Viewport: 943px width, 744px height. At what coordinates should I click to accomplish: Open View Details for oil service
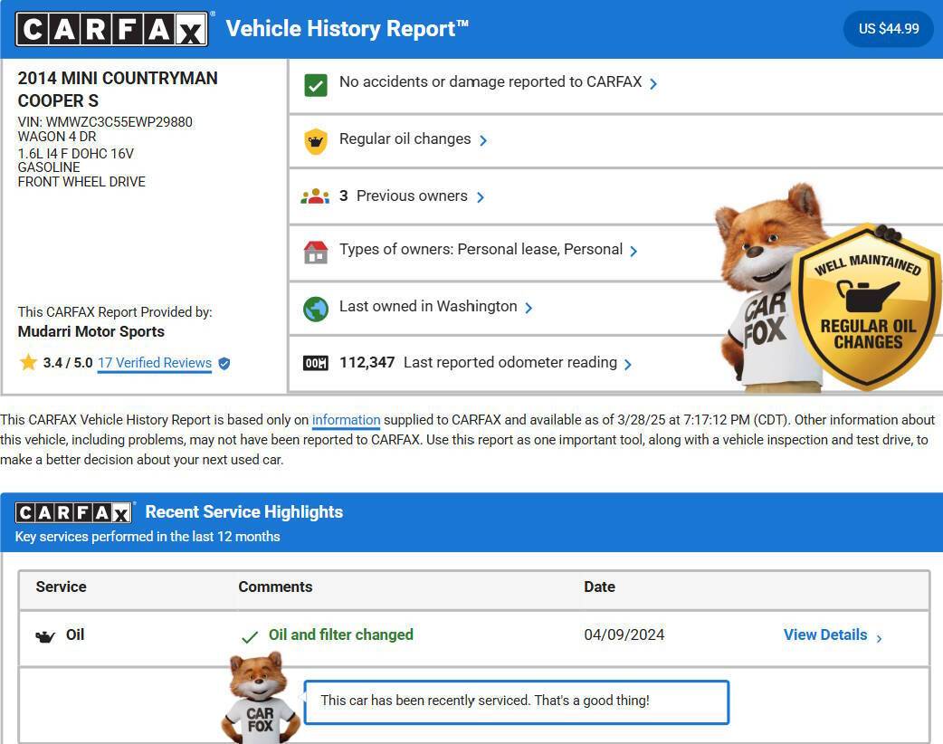point(825,634)
